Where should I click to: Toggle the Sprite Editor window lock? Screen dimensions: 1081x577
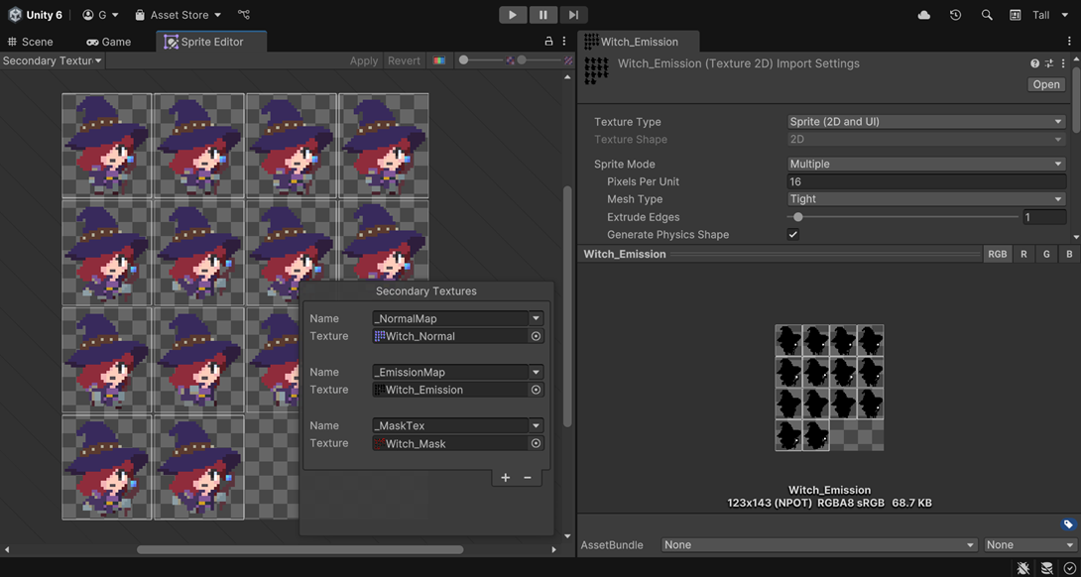pyautogui.click(x=548, y=42)
